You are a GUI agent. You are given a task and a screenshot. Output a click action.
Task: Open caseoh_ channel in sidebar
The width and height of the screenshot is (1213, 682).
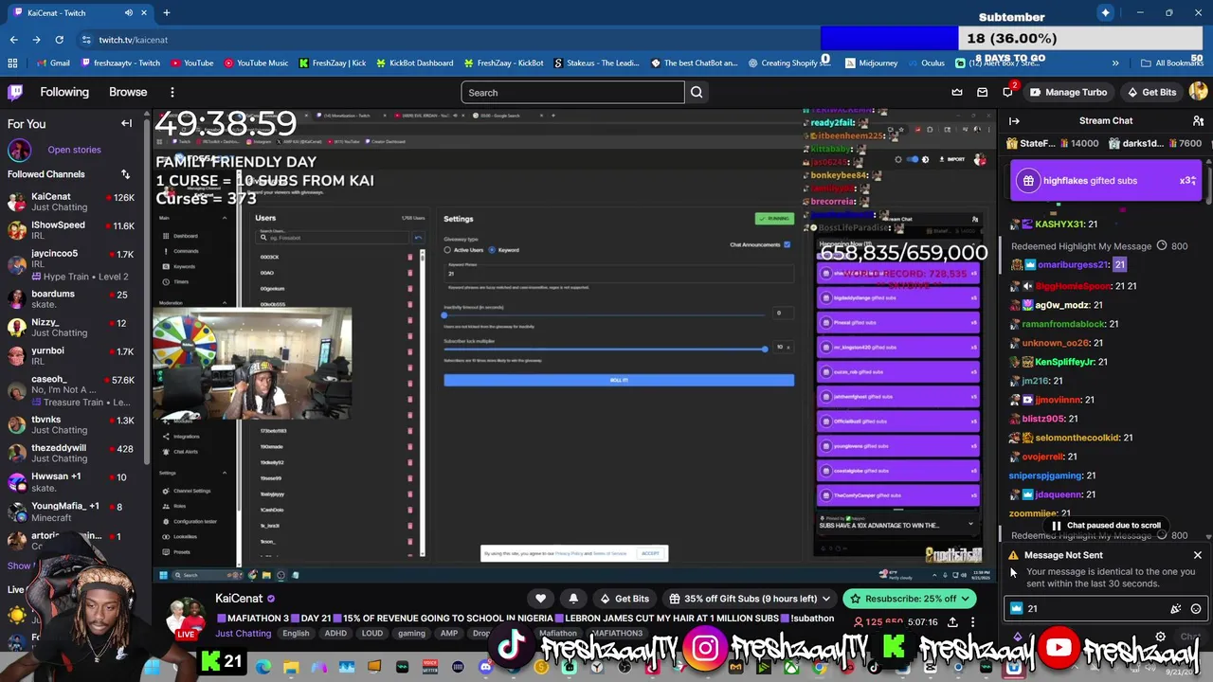[x=71, y=390]
